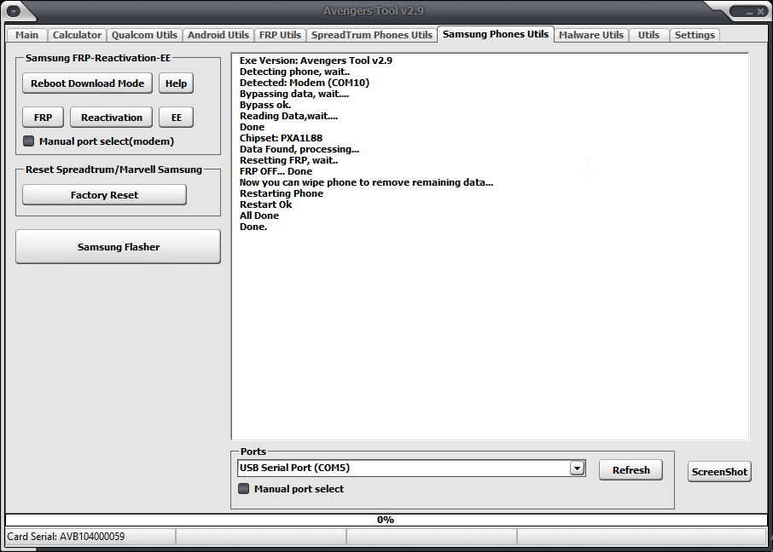773x552 pixels.
Task: Open the Android Utils tab
Action: point(218,35)
